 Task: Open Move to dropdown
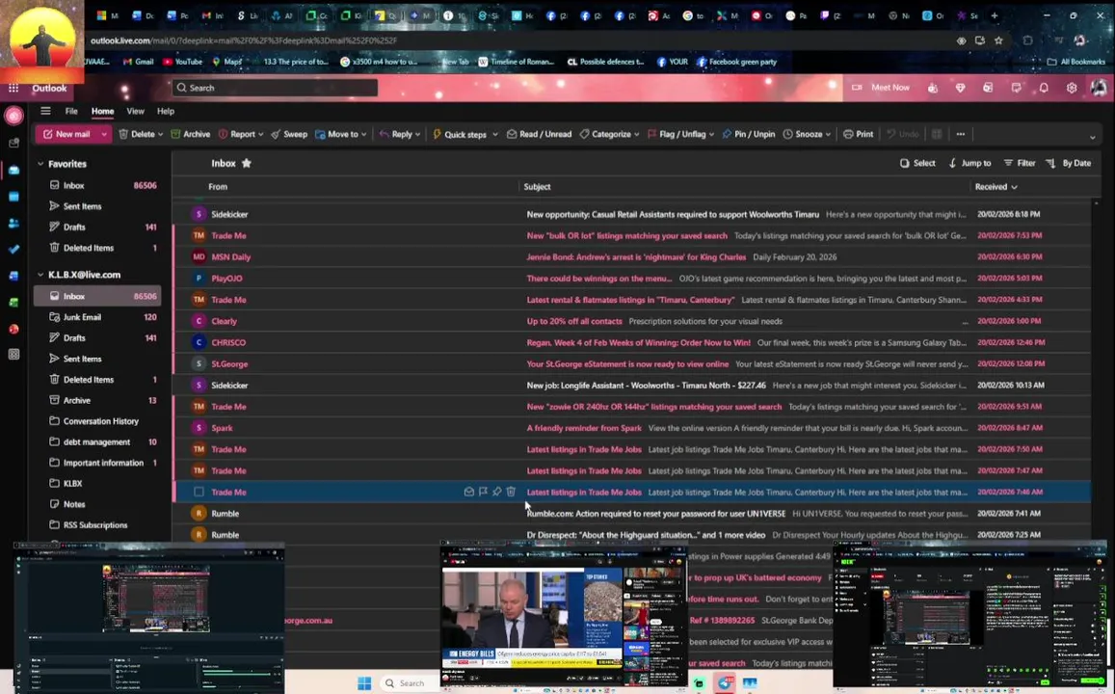click(x=363, y=134)
